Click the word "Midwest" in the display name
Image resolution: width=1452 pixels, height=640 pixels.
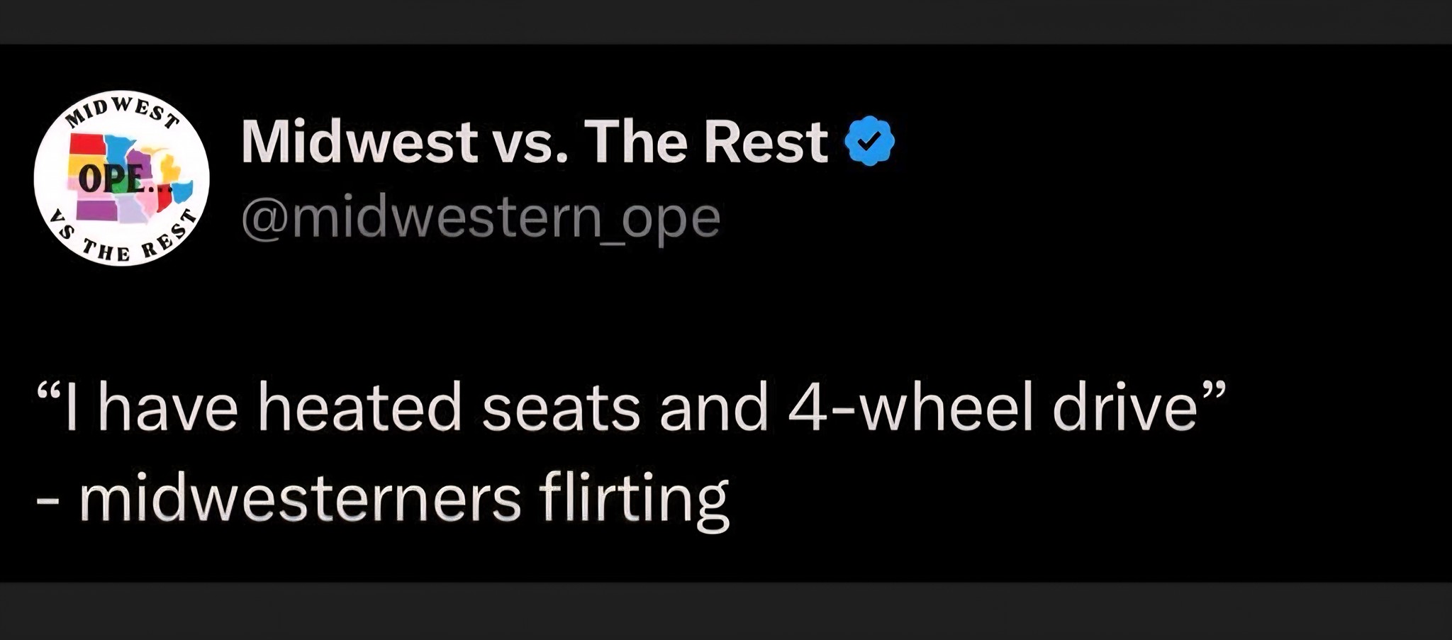coord(359,142)
